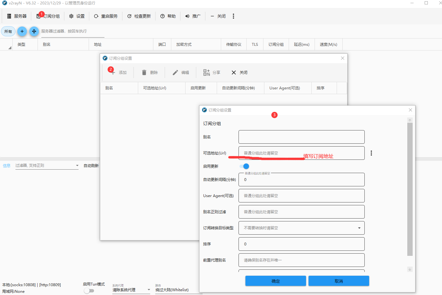The height and width of the screenshot is (295, 442).
Task: Toggle the 启用更新 switch
Action: click(x=244, y=166)
